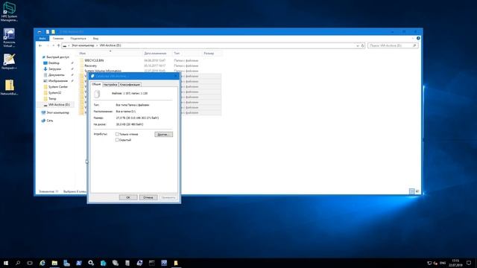The width and height of the screenshot is (477, 268).
Task: Launch Internet Explorer from the taskbar
Action: click(42, 263)
